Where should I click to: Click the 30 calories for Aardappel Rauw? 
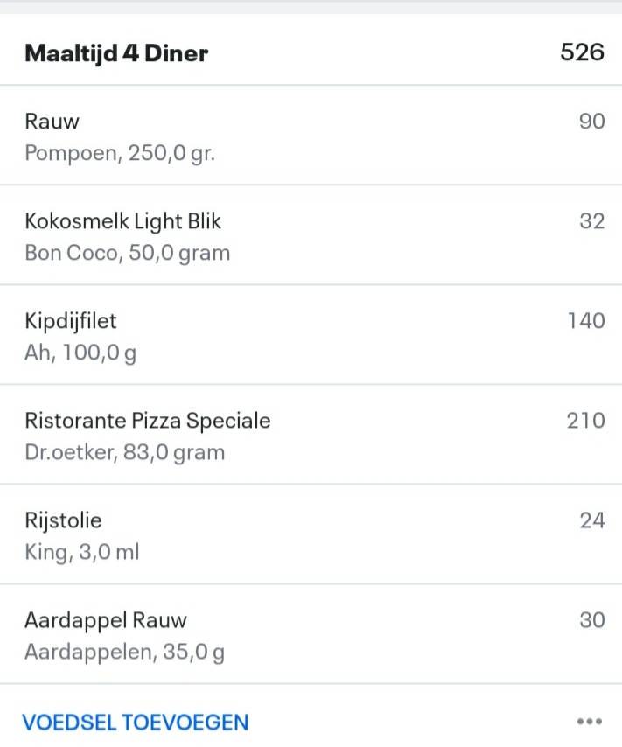[591, 620]
